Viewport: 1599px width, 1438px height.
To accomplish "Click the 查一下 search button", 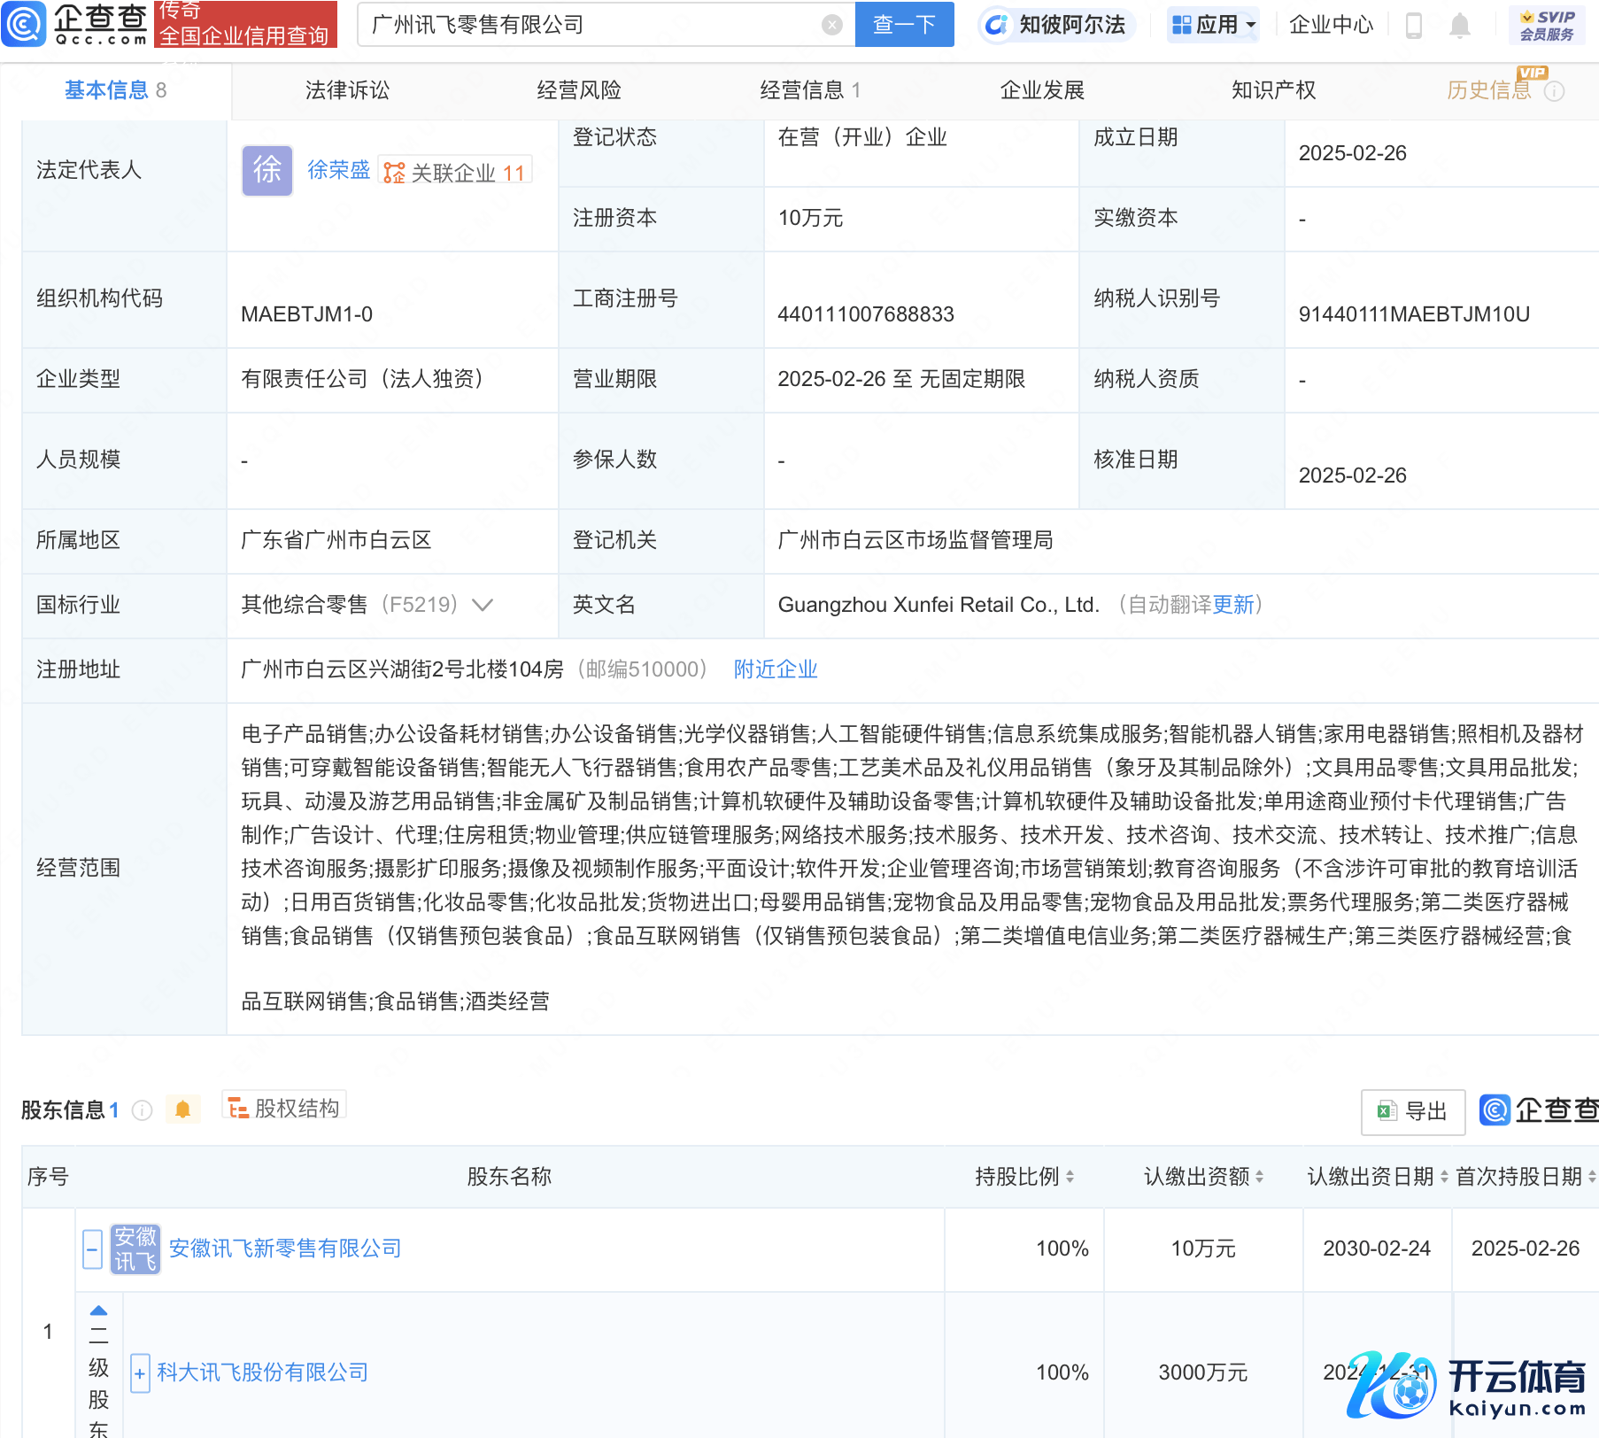I will (904, 25).
